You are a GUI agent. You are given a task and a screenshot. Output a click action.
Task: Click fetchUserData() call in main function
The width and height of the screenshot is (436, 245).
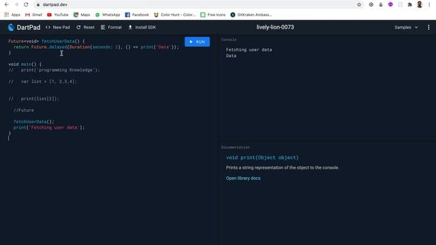(x=34, y=122)
